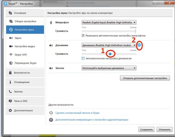
Task: Open Настройки видео page
Action: click(25, 46)
